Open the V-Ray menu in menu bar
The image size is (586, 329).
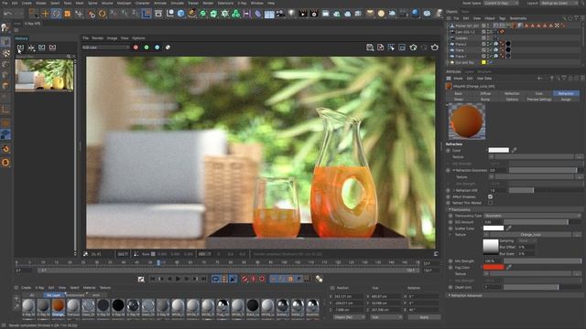point(242,3)
